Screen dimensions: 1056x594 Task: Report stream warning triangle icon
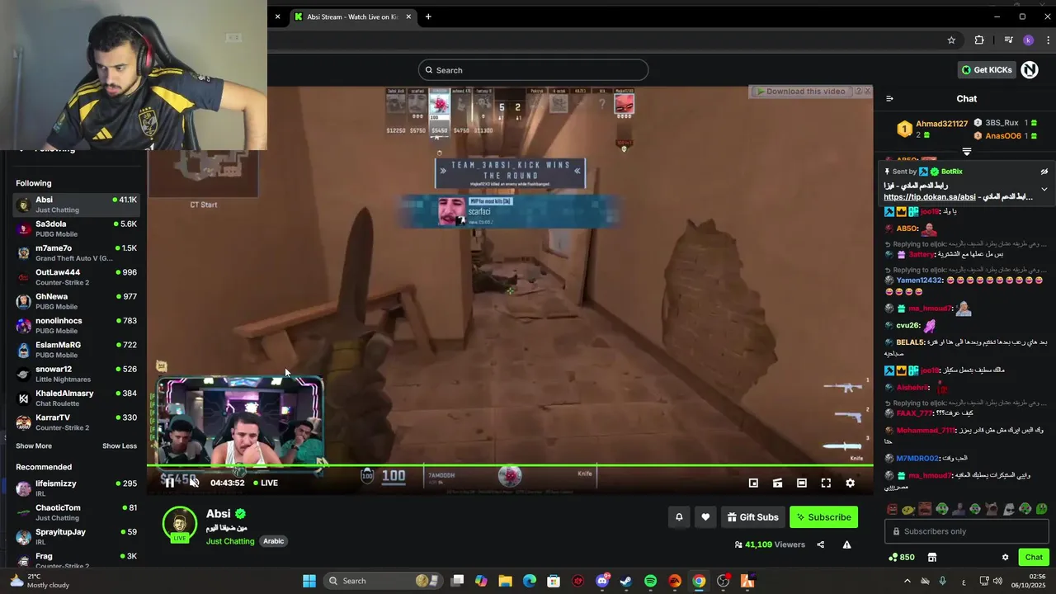[x=846, y=544]
